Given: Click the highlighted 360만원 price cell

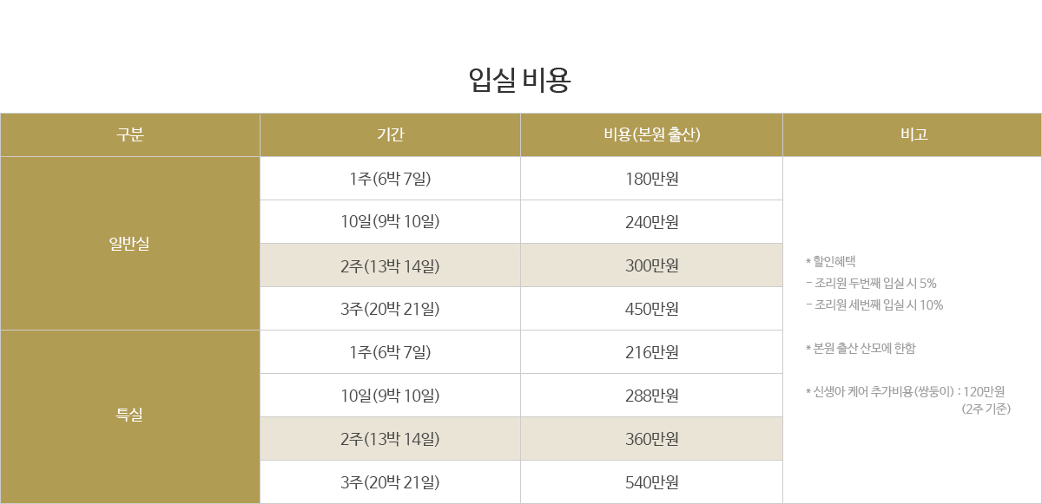Looking at the screenshot, I should [651, 439].
